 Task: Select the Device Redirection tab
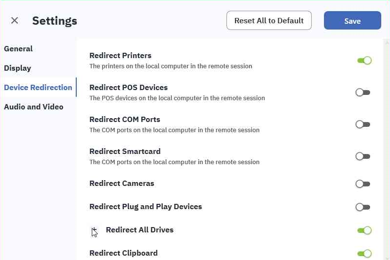tap(38, 88)
